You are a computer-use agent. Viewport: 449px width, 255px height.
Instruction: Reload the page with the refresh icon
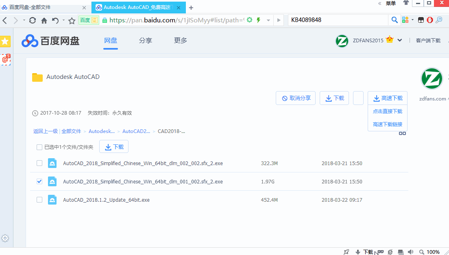point(33,20)
